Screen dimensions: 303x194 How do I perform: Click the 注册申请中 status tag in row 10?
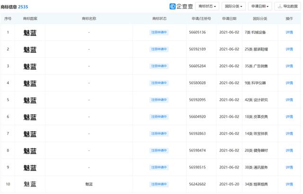(159, 184)
